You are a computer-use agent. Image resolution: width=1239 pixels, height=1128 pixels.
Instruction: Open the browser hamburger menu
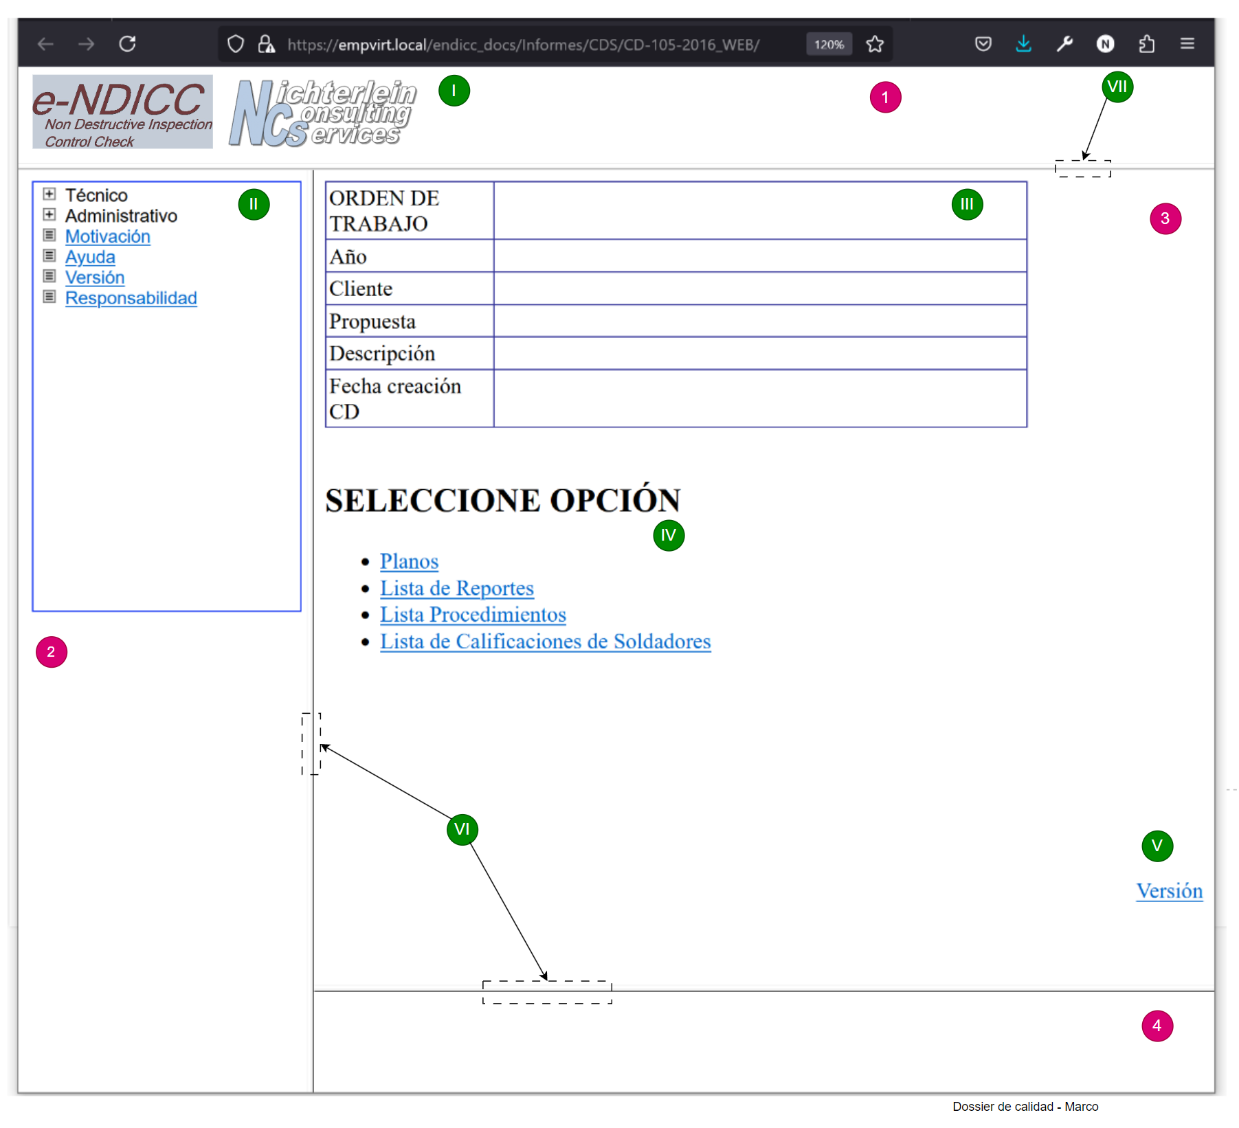pyautogui.click(x=1187, y=45)
